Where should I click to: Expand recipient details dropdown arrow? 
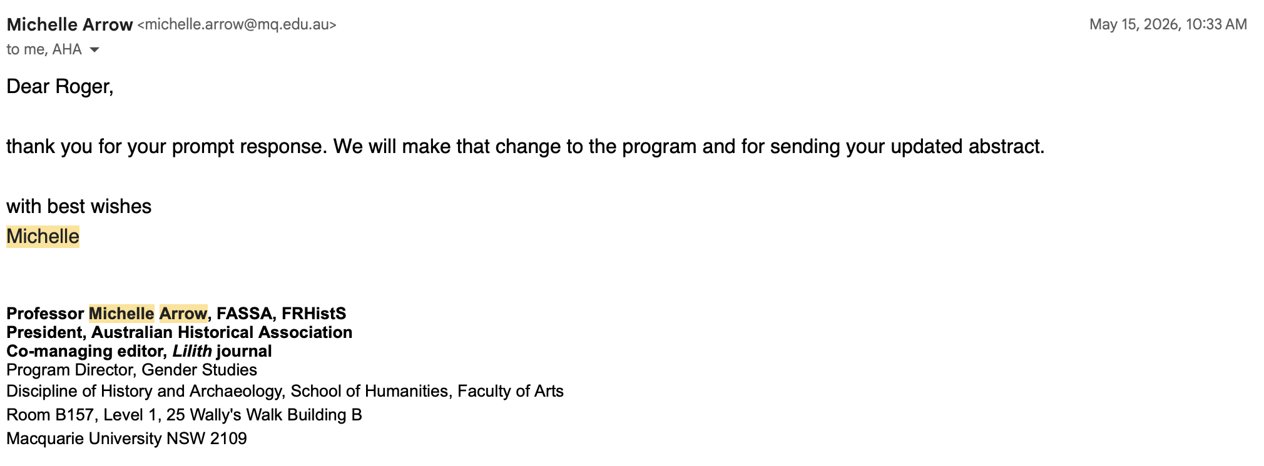[94, 49]
